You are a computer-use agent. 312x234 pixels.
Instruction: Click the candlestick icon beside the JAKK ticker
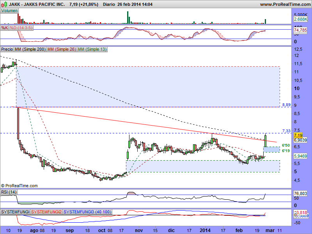4,4
